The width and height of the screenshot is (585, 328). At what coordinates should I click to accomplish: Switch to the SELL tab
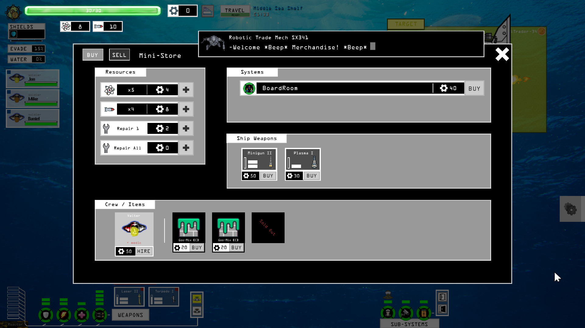coord(119,55)
